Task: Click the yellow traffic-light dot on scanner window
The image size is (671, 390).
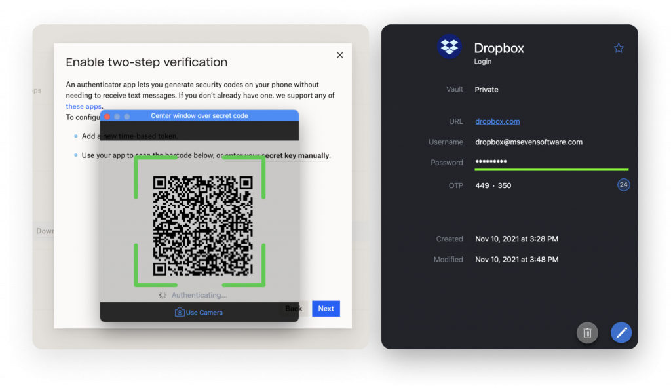Action: click(x=116, y=115)
